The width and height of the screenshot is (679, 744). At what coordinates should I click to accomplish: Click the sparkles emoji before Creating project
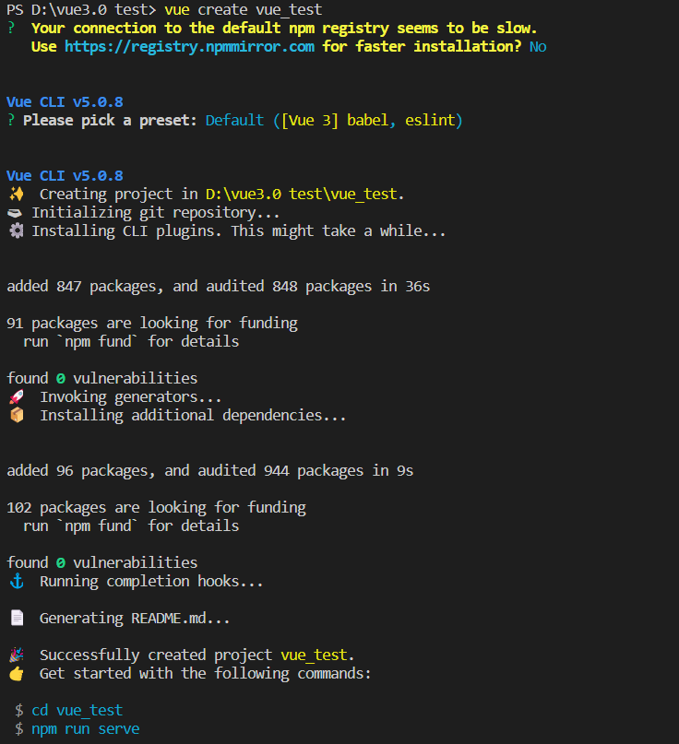tap(16, 194)
